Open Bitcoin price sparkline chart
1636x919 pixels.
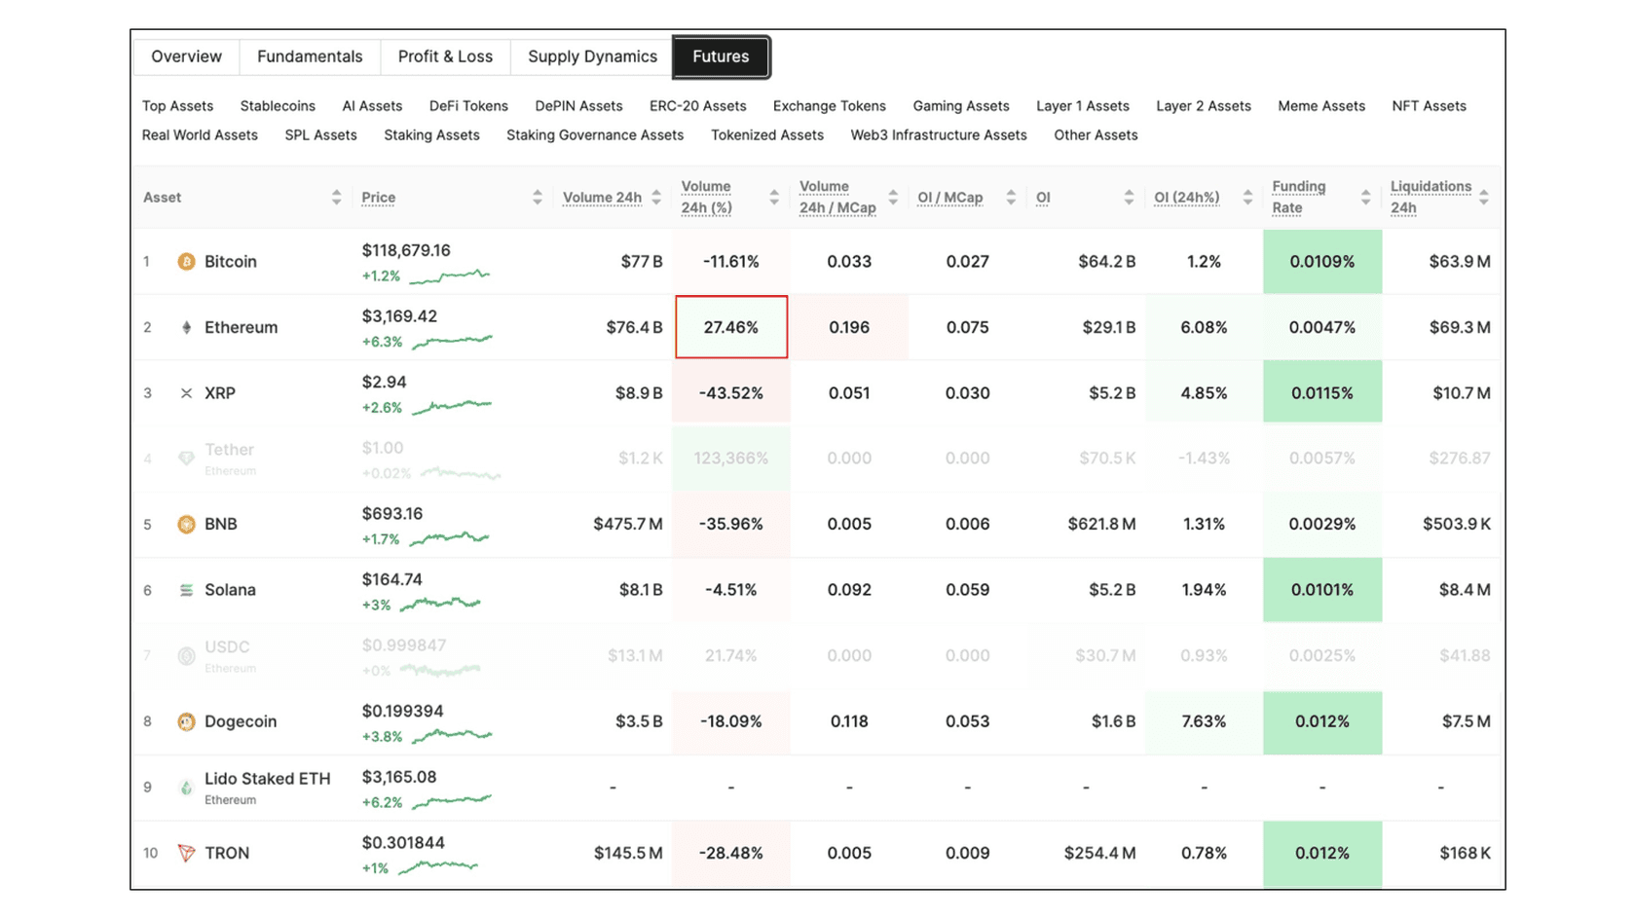[x=450, y=276]
